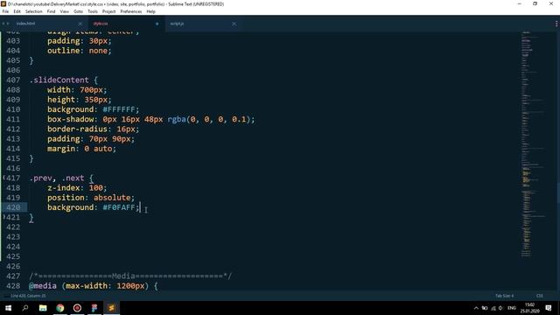The height and width of the screenshot is (315, 560).
Task: Open the File menu
Action: point(5,11)
